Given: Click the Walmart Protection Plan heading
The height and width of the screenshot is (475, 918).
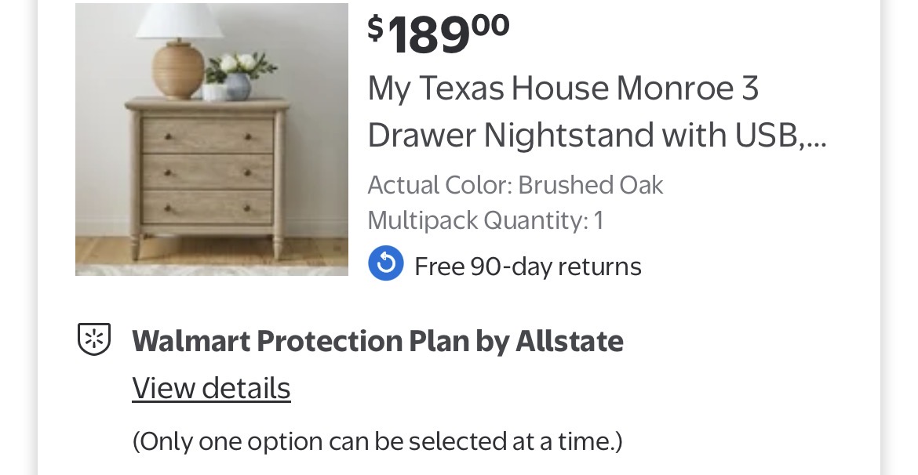Looking at the screenshot, I should click(x=377, y=341).
